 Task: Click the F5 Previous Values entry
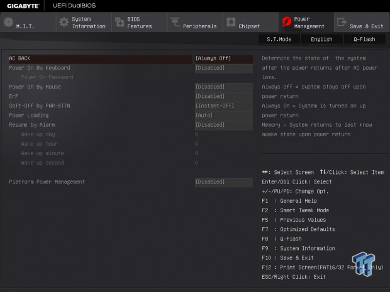(x=294, y=220)
